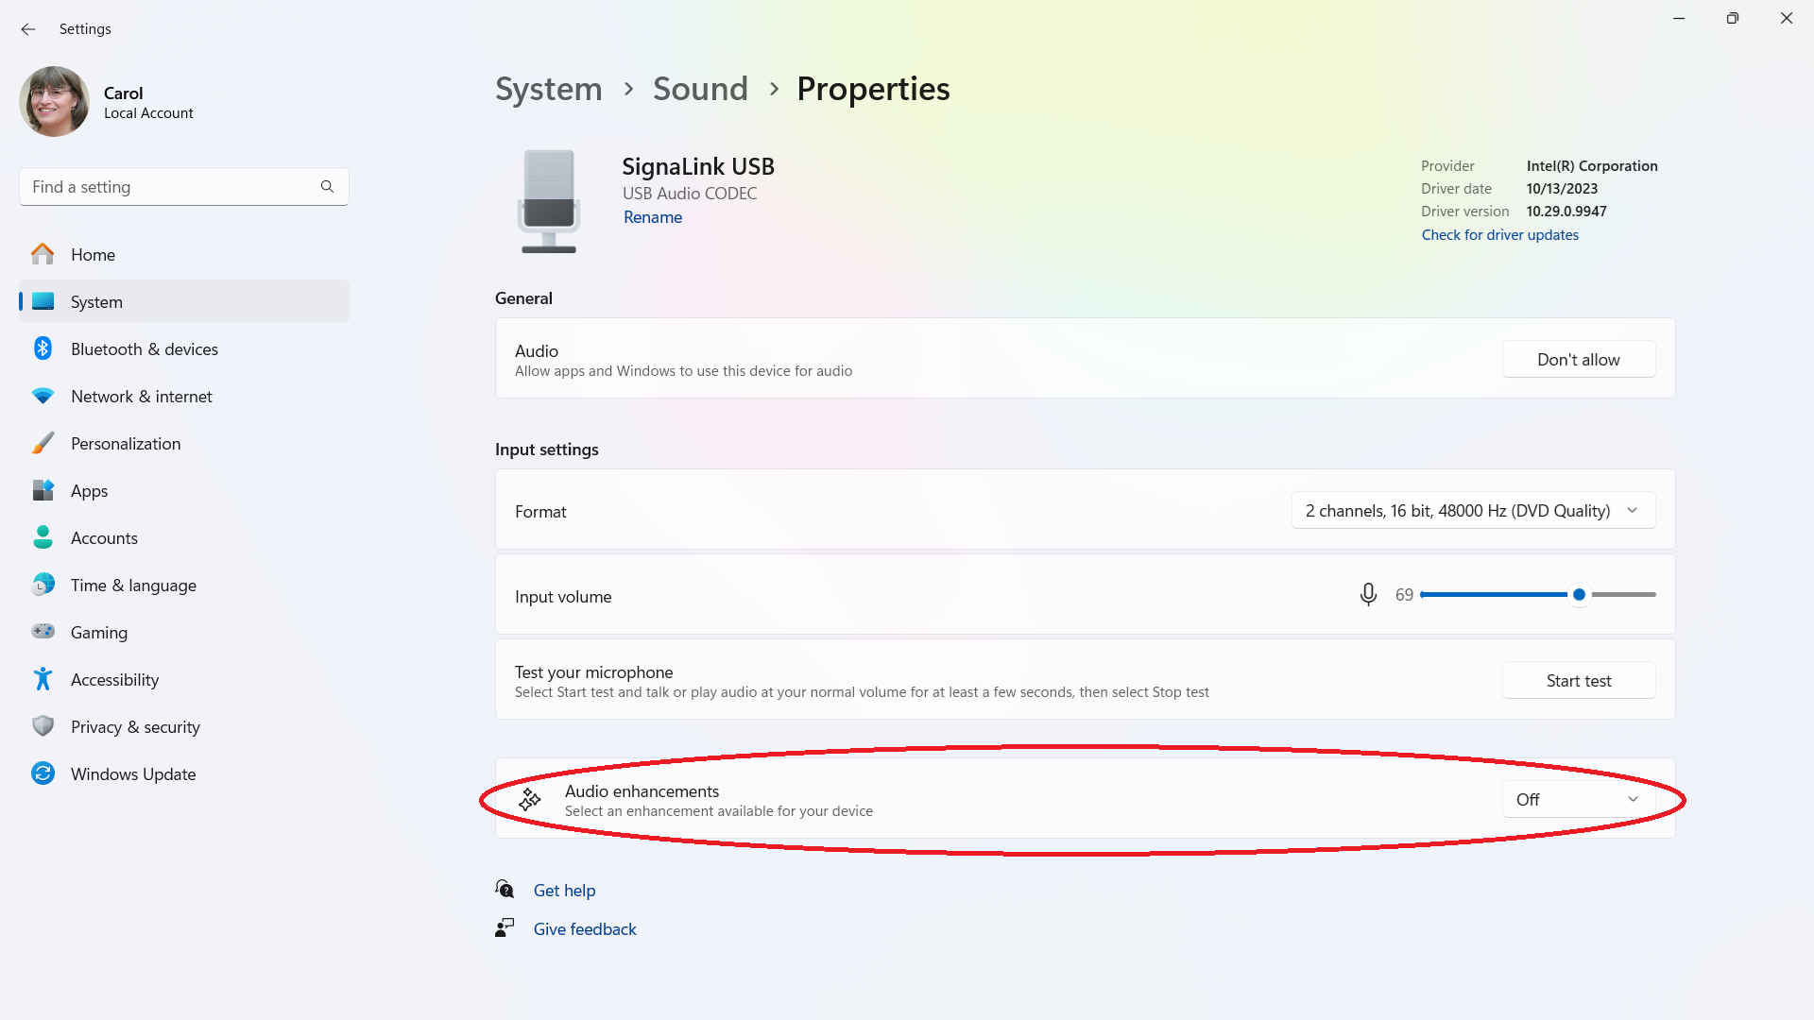
Task: Click the microphone icon beside input volume
Action: (x=1367, y=594)
